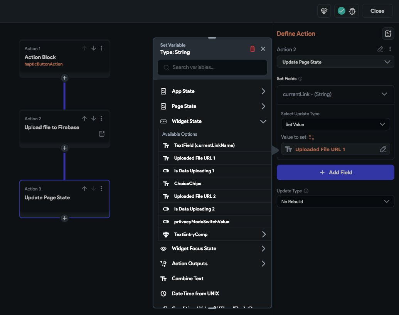
Task: Click the diamond icon in top bar
Action: (324, 11)
